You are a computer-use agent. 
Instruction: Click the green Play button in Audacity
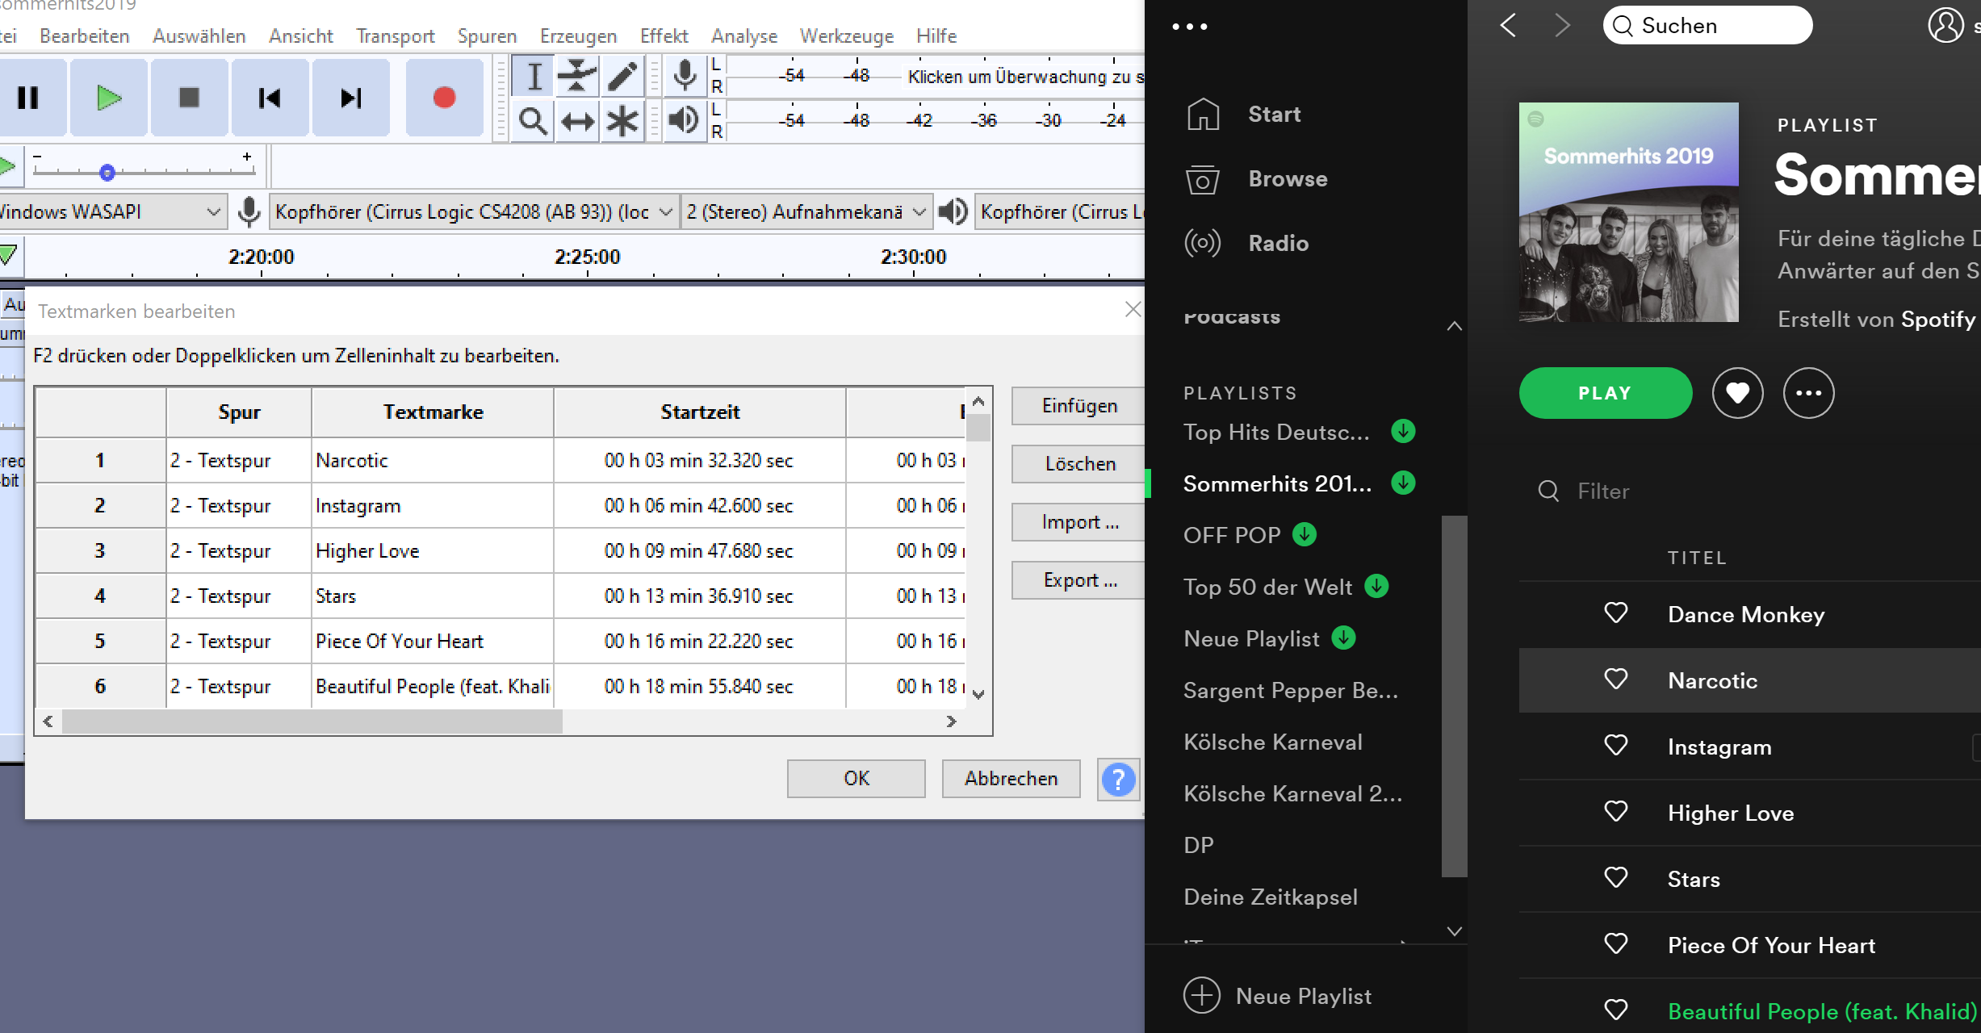click(108, 98)
